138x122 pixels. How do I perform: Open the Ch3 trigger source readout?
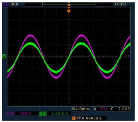(x=103, y=109)
